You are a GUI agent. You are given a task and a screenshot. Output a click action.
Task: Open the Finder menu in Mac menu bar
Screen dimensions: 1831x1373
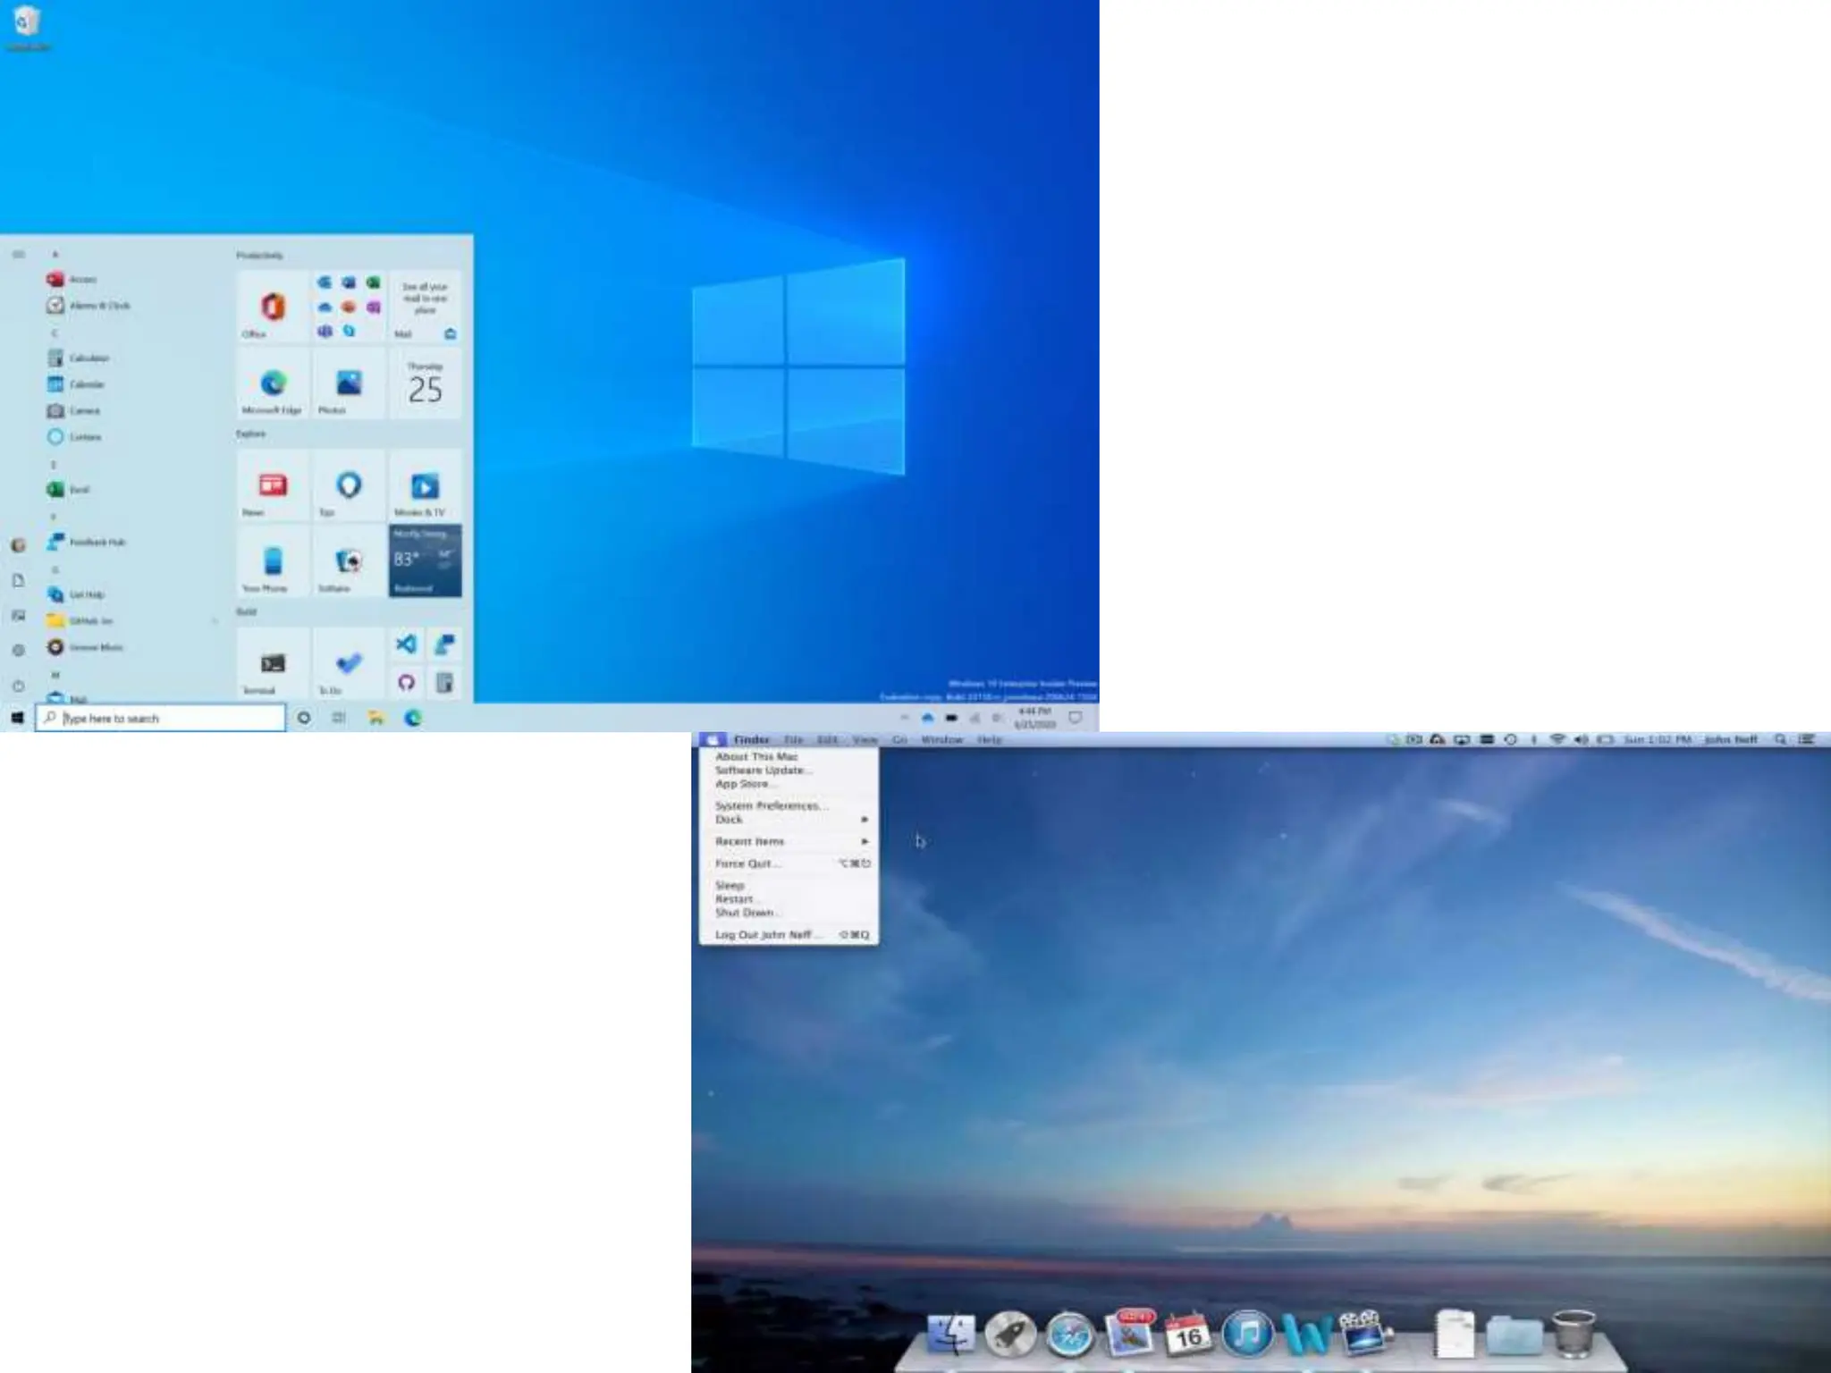[x=752, y=740]
